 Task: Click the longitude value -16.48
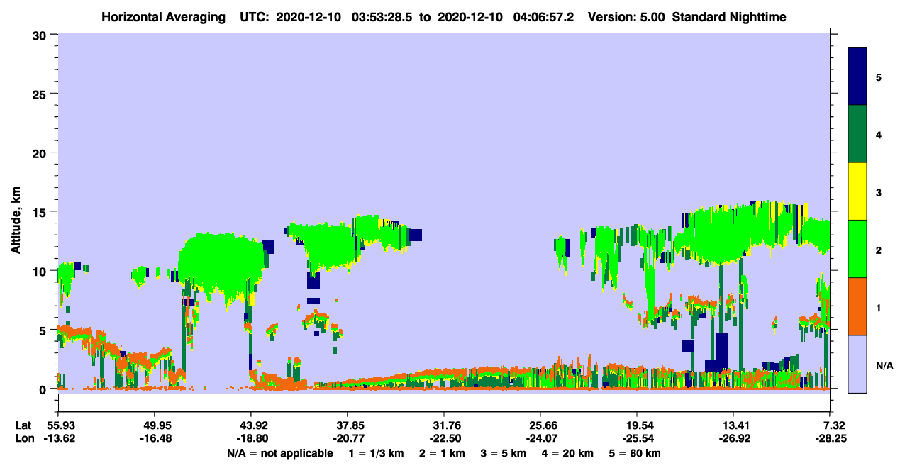pyautogui.click(x=155, y=439)
